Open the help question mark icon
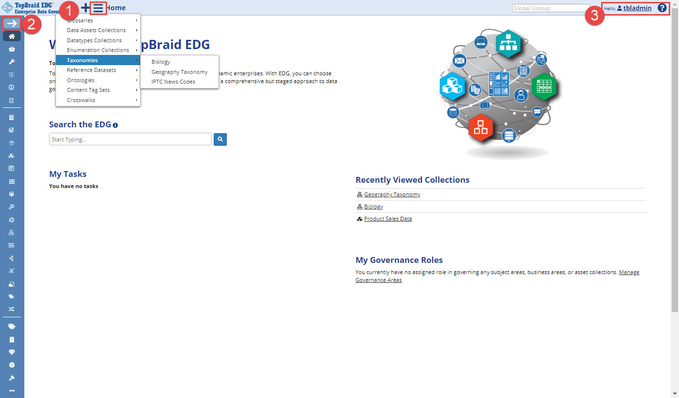 tap(662, 8)
